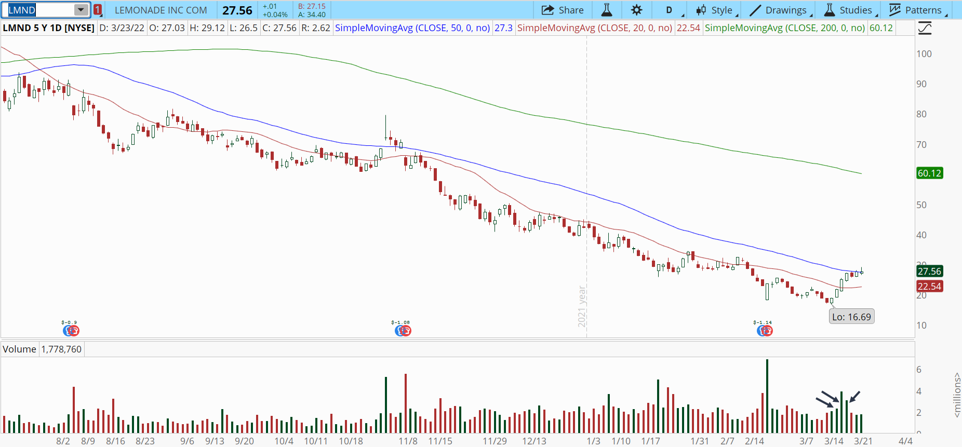Click the earnings event icon under $-1.14
The width and height of the screenshot is (962, 447).
765,331
